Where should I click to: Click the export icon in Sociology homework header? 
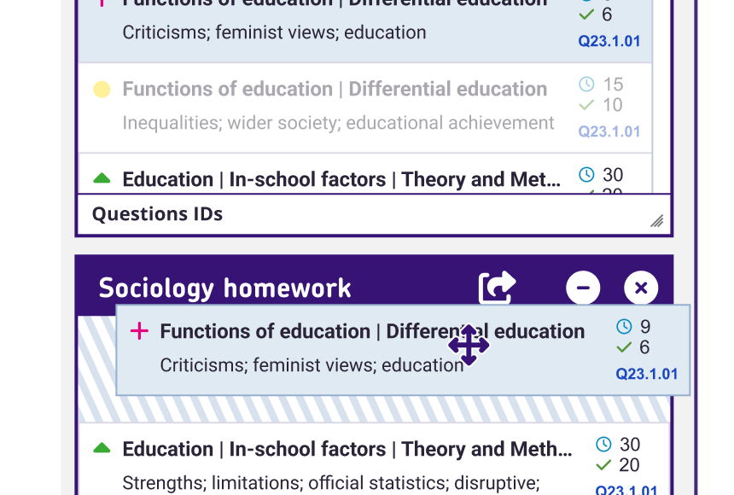point(497,288)
